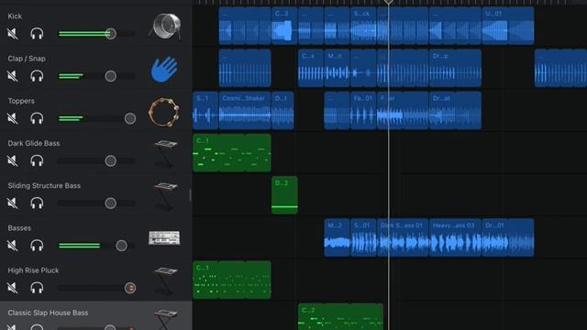Select the Basses track name
587x330 pixels.
[x=19, y=228]
